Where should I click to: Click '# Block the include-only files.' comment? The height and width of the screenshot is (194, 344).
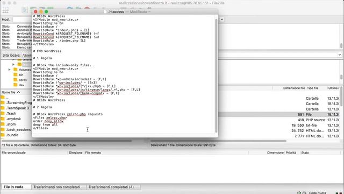(x=62, y=65)
